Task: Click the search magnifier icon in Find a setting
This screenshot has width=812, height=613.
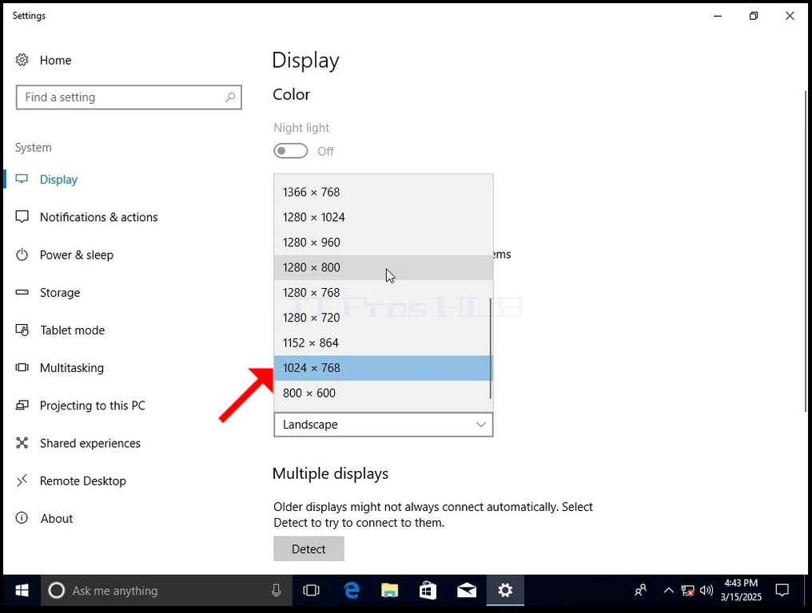Action: pyautogui.click(x=230, y=97)
